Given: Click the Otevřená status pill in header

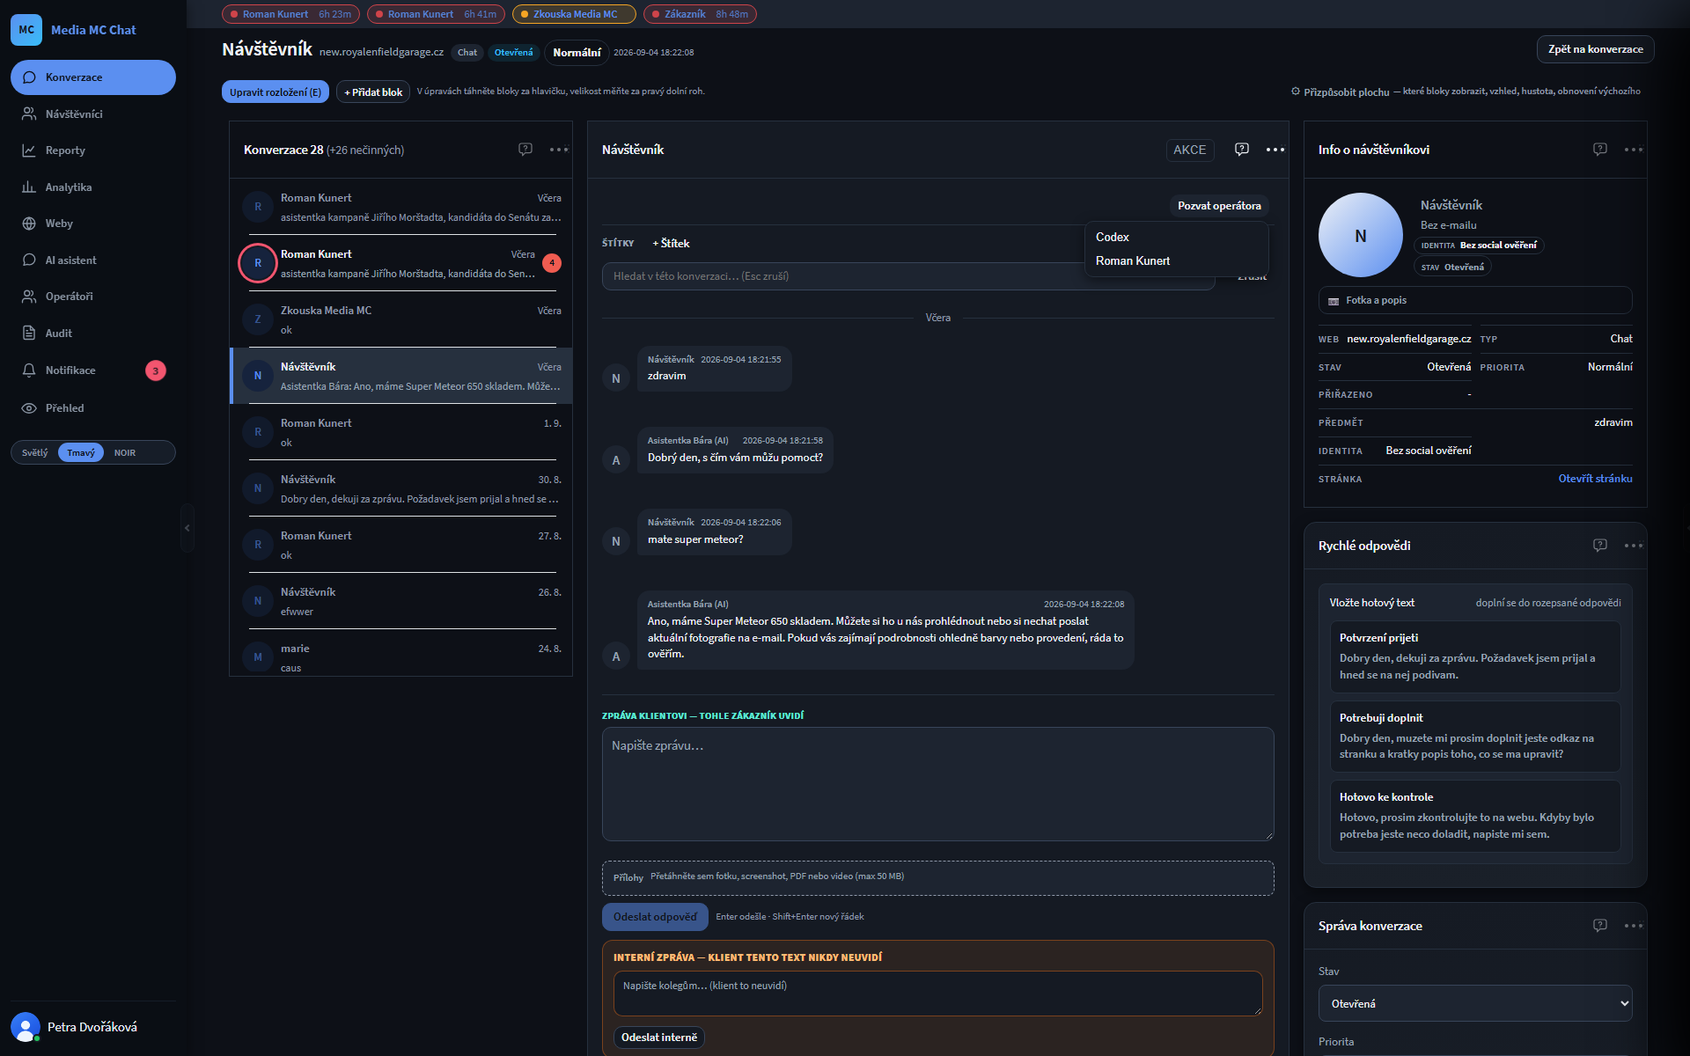Looking at the screenshot, I should click(x=513, y=53).
